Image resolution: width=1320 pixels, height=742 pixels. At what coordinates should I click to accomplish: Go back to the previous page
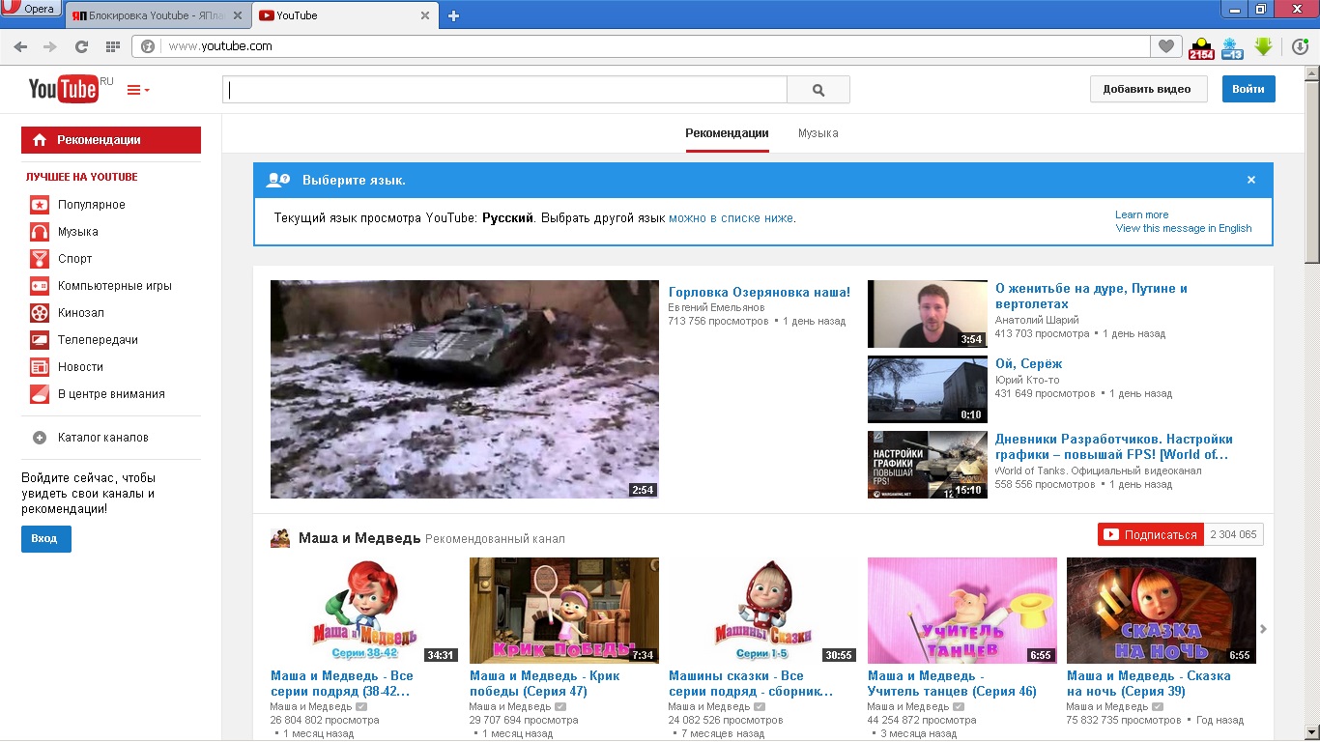point(20,46)
